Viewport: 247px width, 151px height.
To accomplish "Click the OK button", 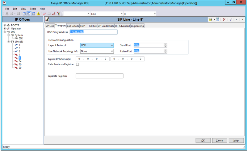I will (x=203, y=141).
